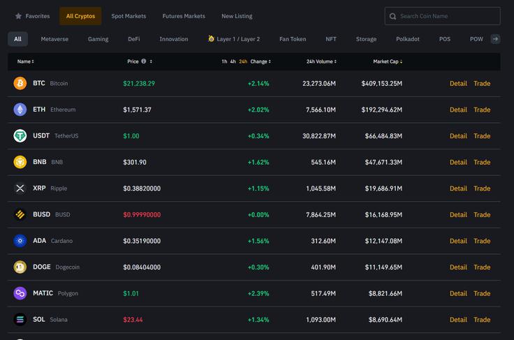This screenshot has height=340, width=514.
Task: Click the Search Coin Name field
Action: point(442,16)
